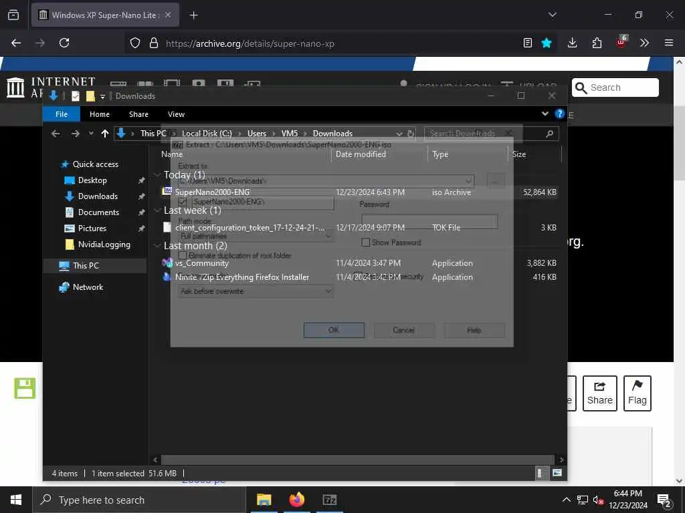The image size is (685, 513).
Task: Open Firefox from the taskbar
Action: pos(296,500)
